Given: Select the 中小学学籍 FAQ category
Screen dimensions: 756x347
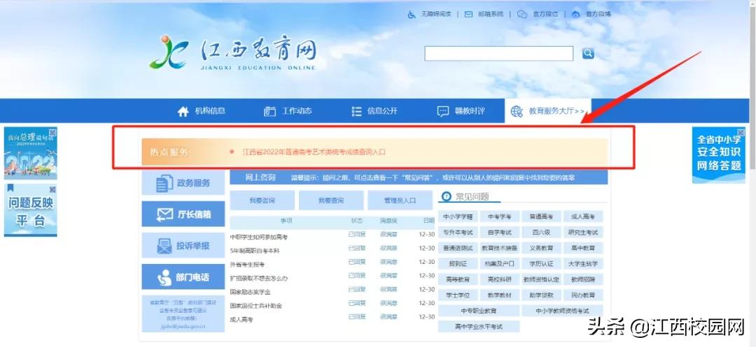Looking at the screenshot, I should (x=458, y=216).
